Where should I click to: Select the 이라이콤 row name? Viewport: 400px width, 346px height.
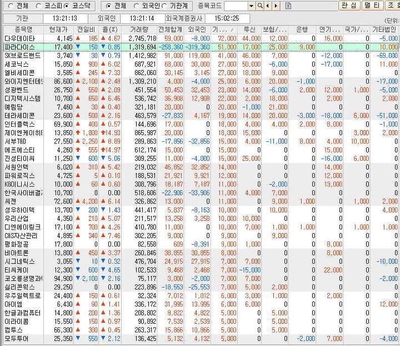pos(17,322)
